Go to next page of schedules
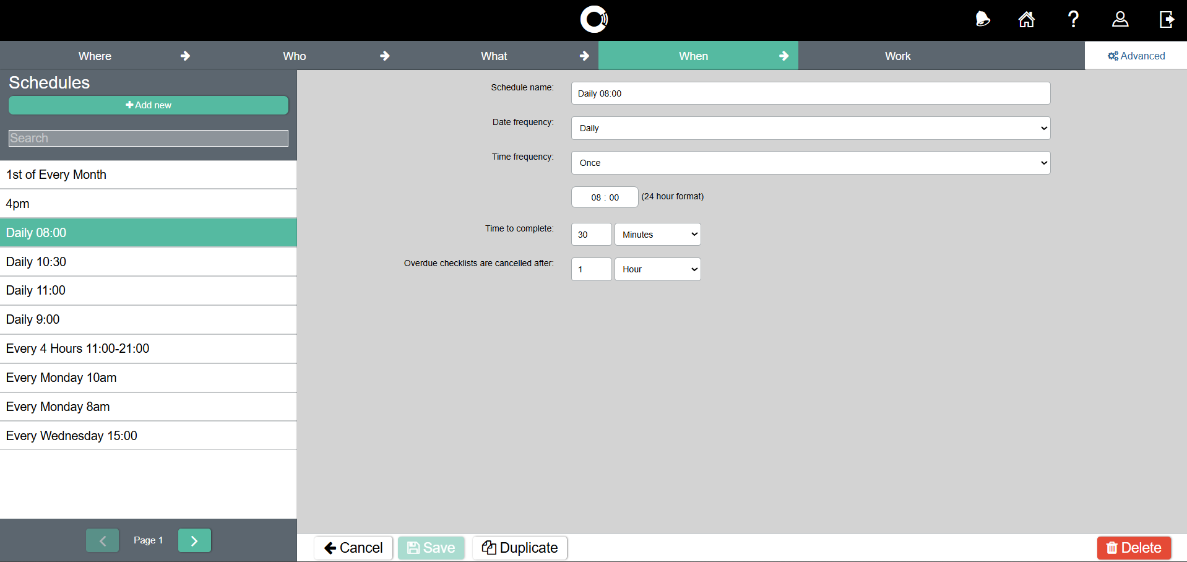 tap(194, 540)
